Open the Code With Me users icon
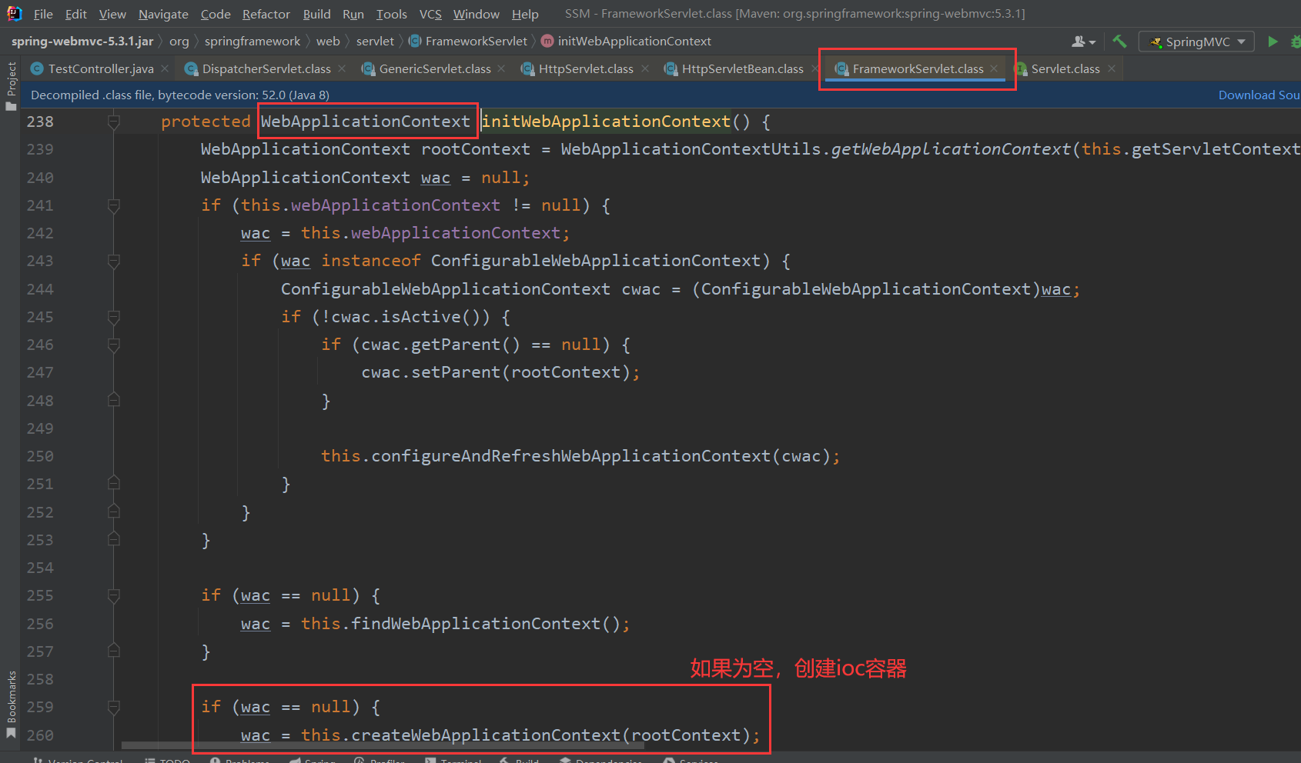This screenshot has height=763, width=1301. pos(1083,42)
